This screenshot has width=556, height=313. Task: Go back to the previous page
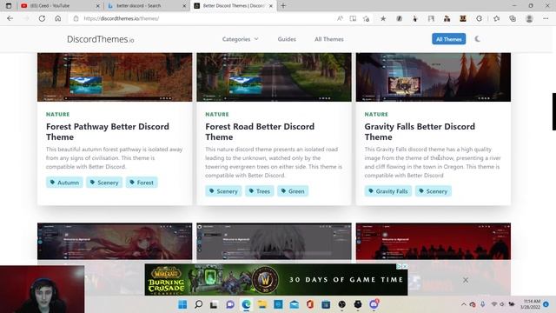click(10, 18)
